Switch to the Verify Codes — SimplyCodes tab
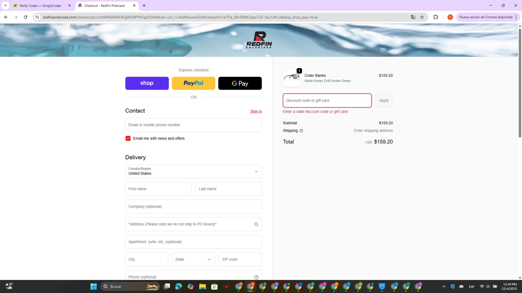The image size is (522, 293). tap(40, 6)
